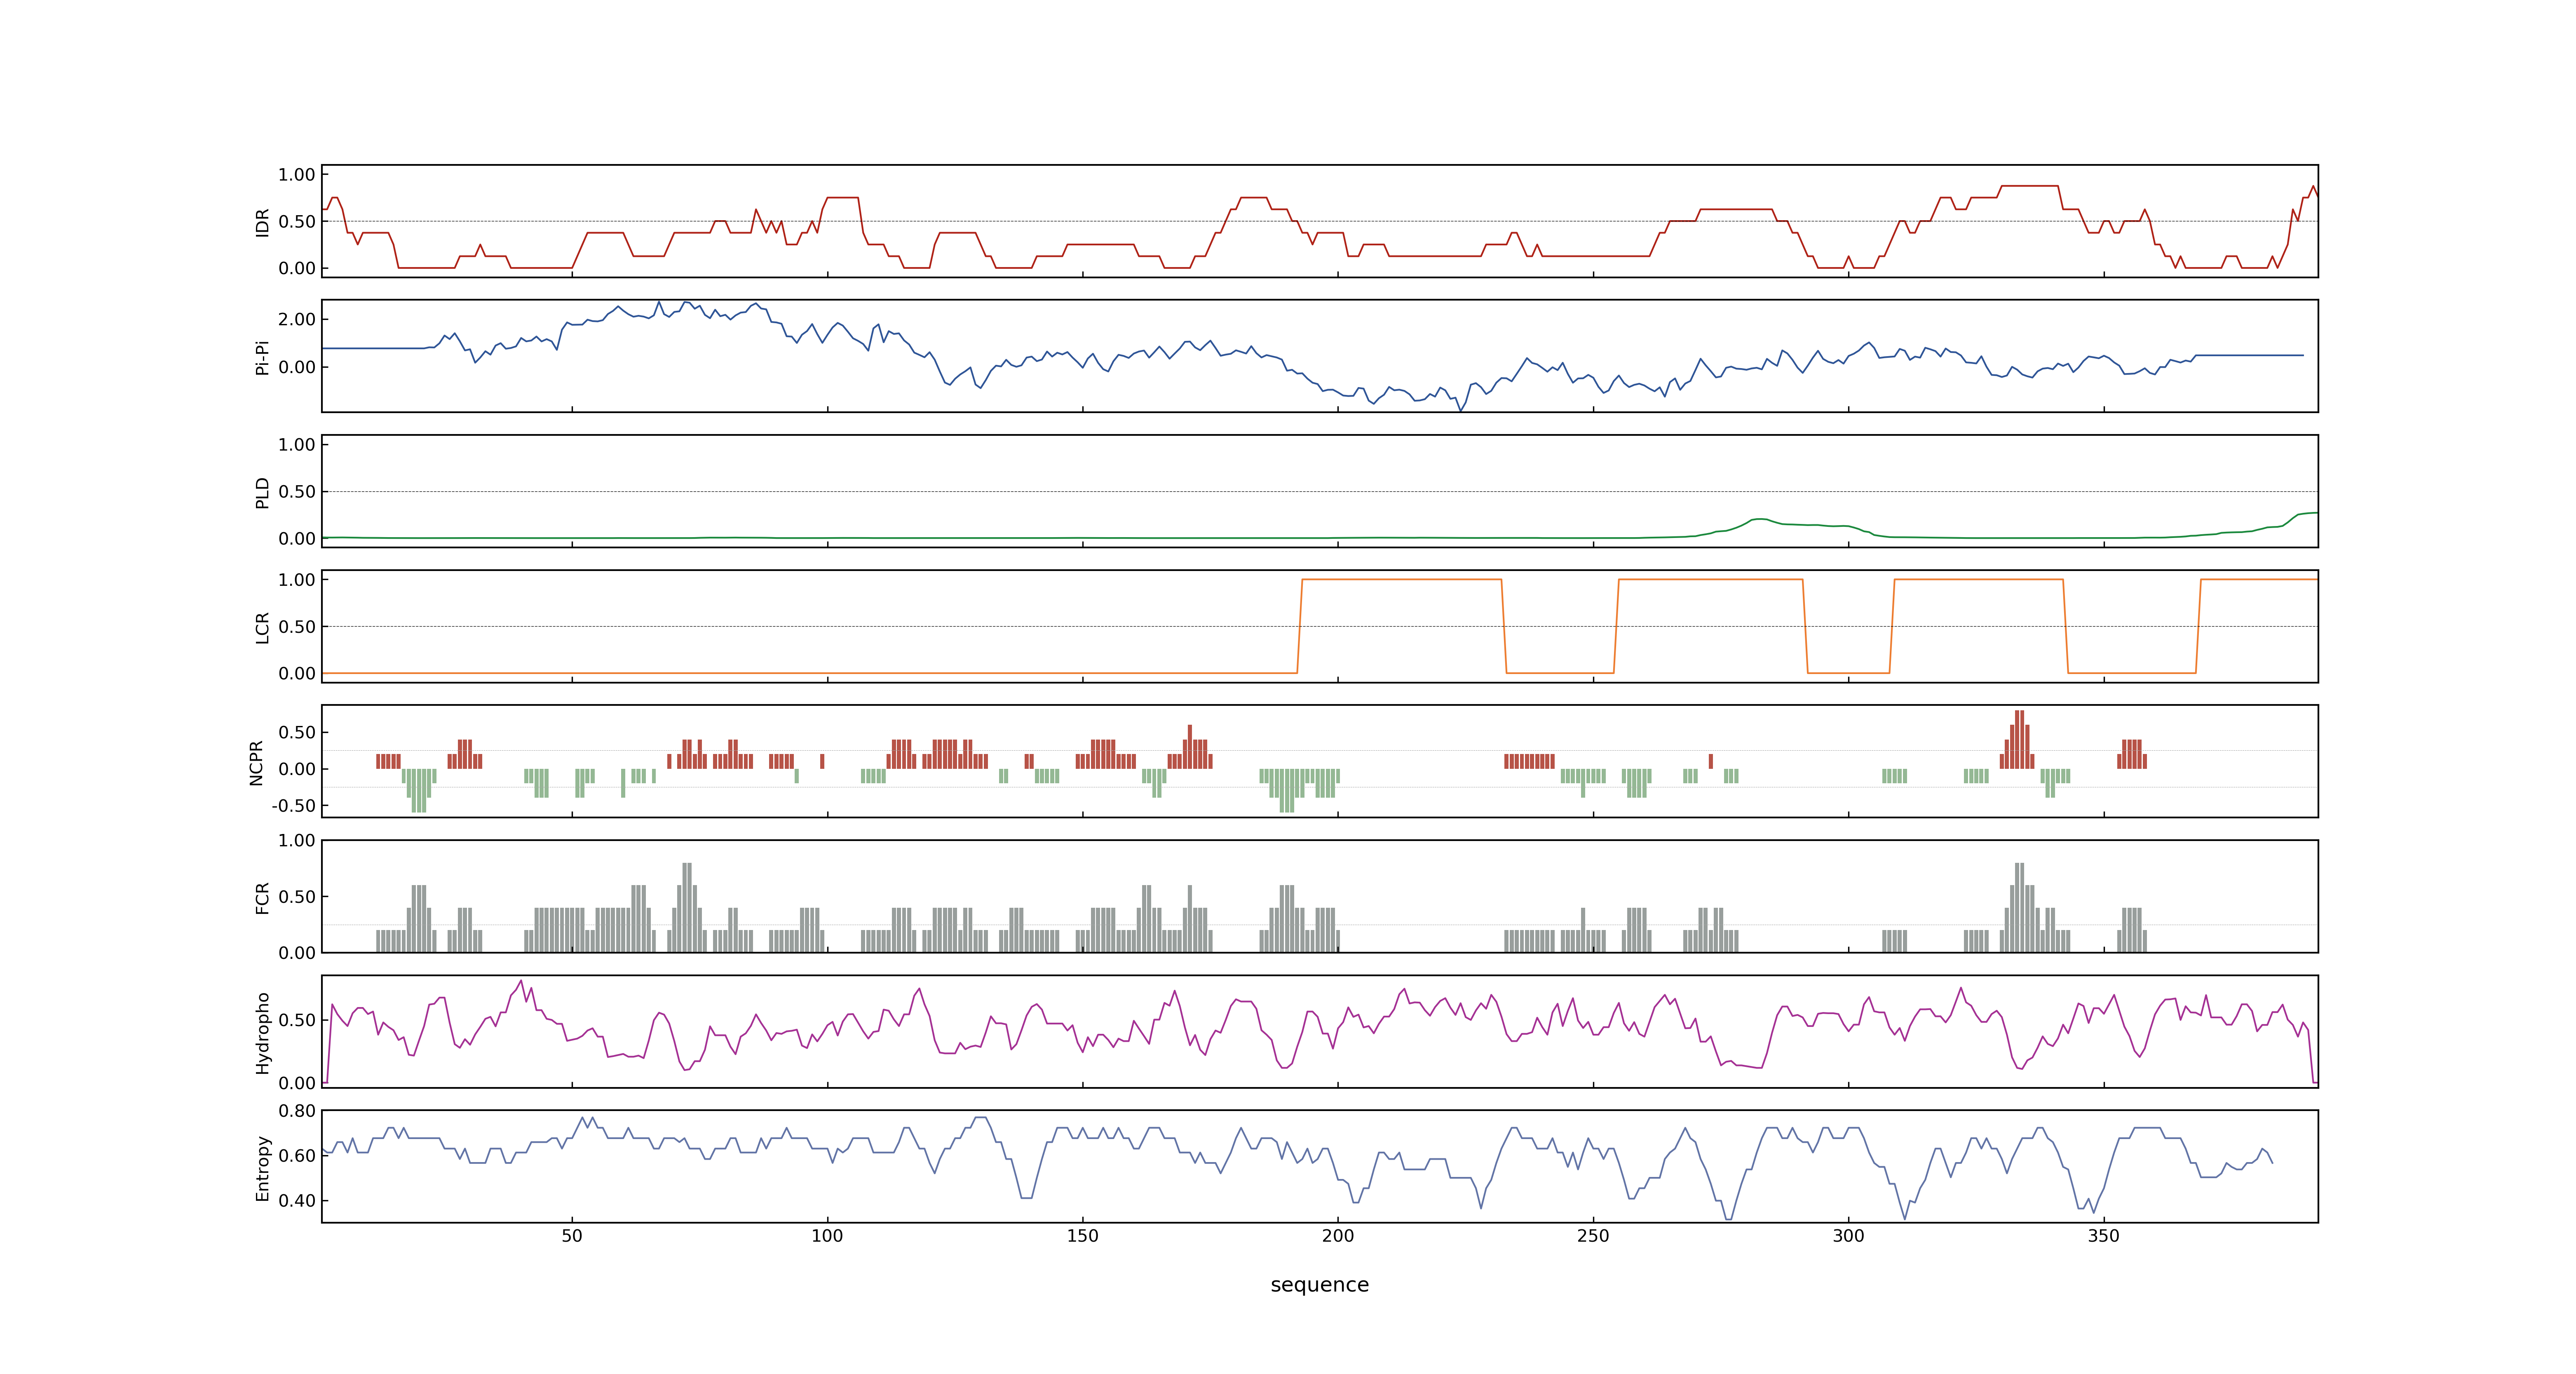2576x1374 pixels.
Task: Click the LCR y-axis label
Action: (x=262, y=627)
